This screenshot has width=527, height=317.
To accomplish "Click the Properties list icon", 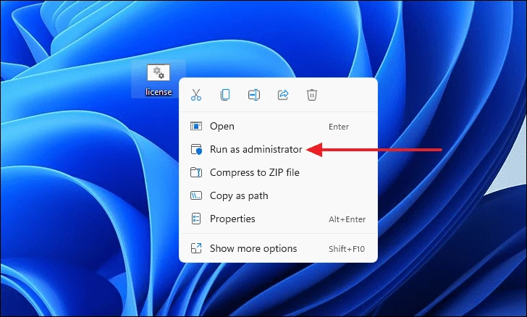I will pyautogui.click(x=195, y=219).
